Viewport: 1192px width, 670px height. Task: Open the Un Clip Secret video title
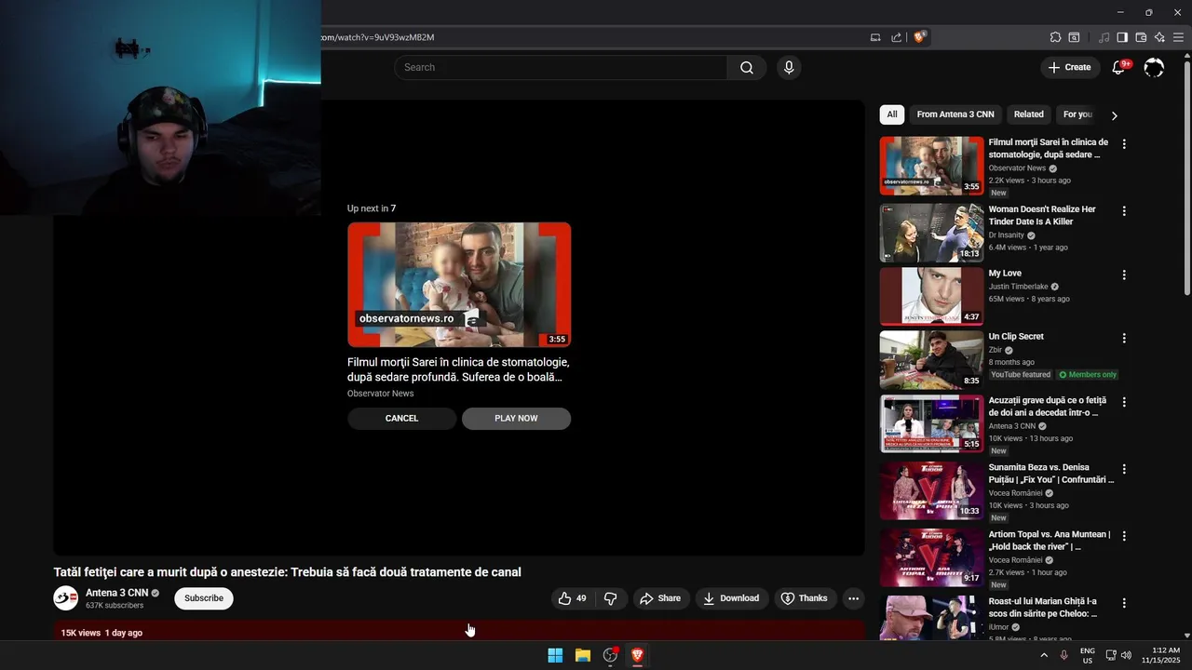1016,337
